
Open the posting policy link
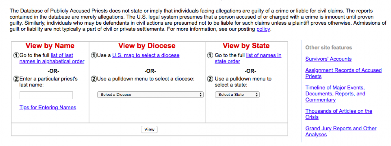[263, 29]
